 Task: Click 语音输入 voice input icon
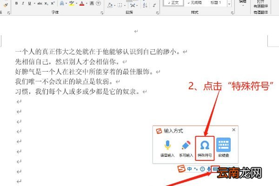click(x=167, y=148)
